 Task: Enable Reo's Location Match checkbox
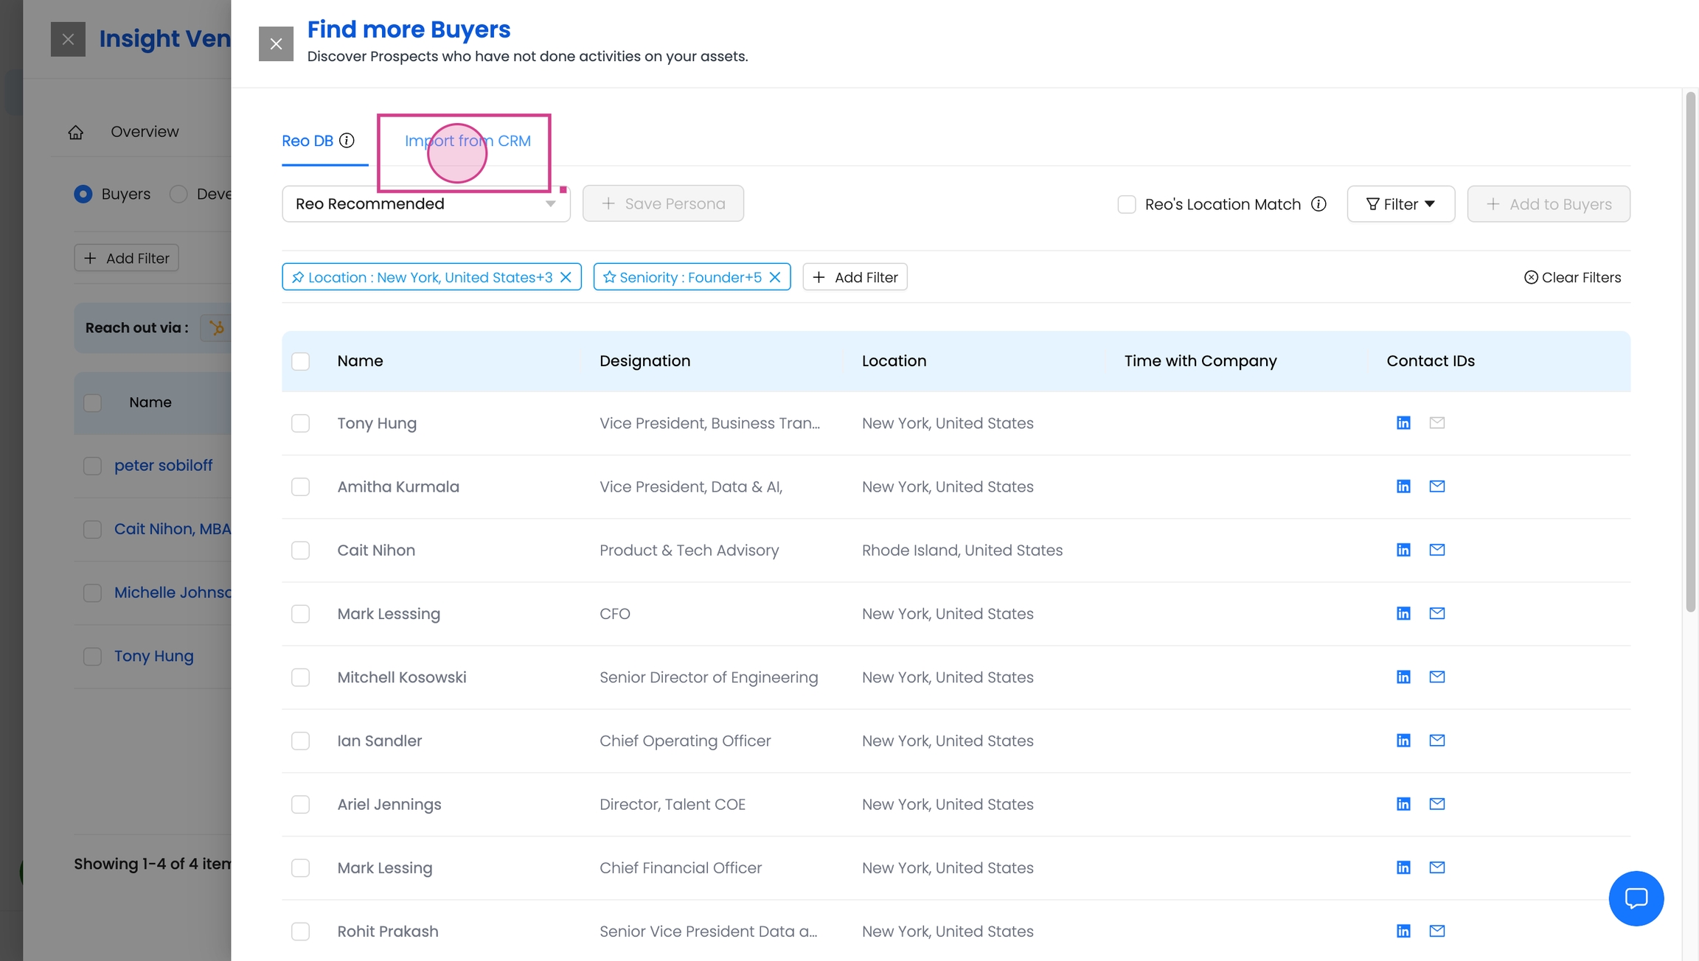pyautogui.click(x=1126, y=204)
